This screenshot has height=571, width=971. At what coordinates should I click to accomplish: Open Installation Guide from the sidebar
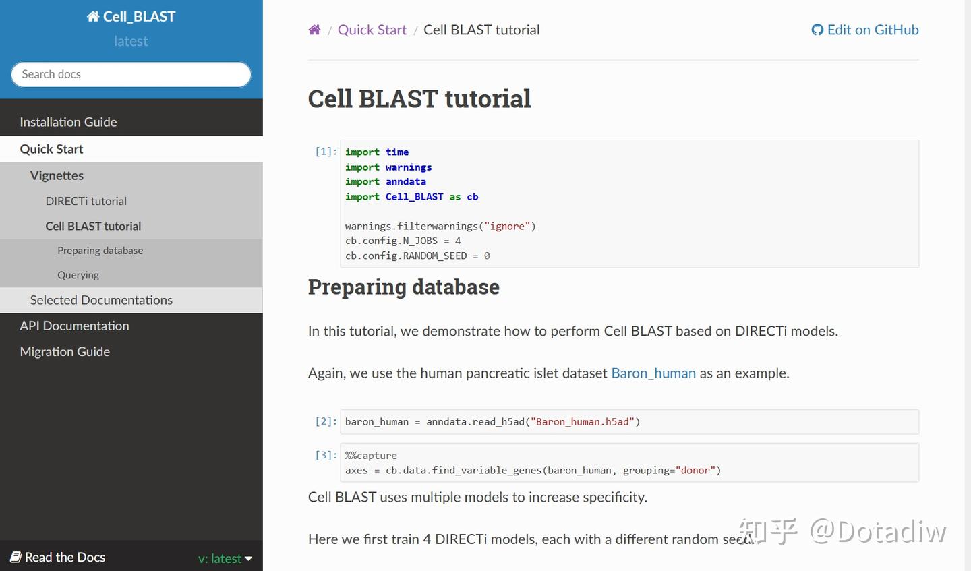[x=68, y=122]
